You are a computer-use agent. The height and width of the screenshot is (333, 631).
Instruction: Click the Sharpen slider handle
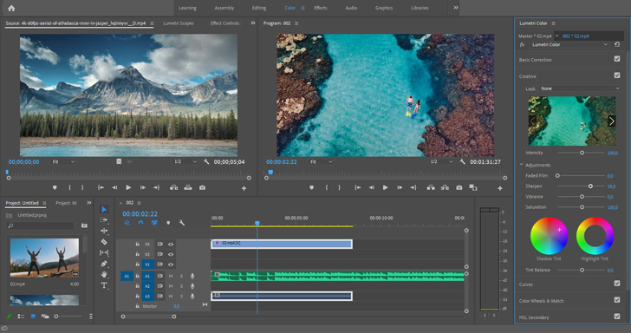coord(590,186)
